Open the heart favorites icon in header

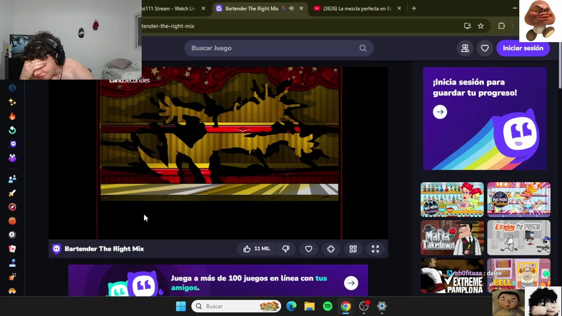tap(485, 48)
